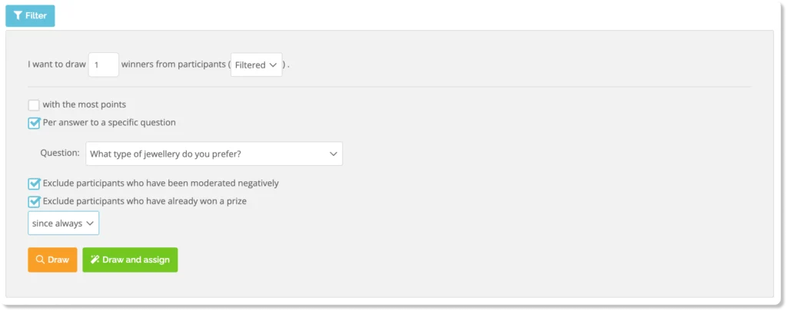787x311 pixels.
Task: Untick exclude negatively moderated participants checkbox
Action: (x=34, y=184)
